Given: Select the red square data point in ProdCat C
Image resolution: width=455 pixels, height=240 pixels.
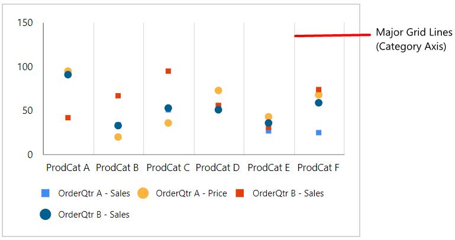Looking at the screenshot, I should (168, 71).
